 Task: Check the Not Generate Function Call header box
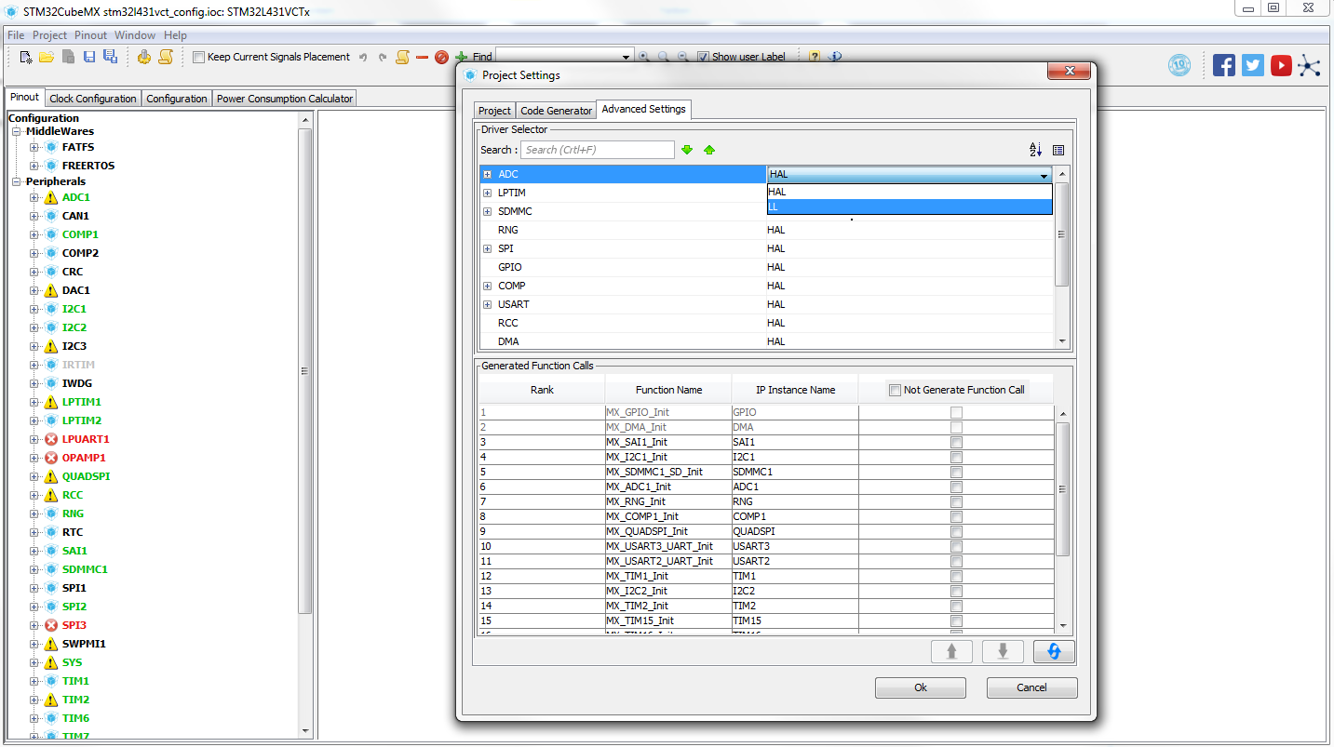pos(895,390)
